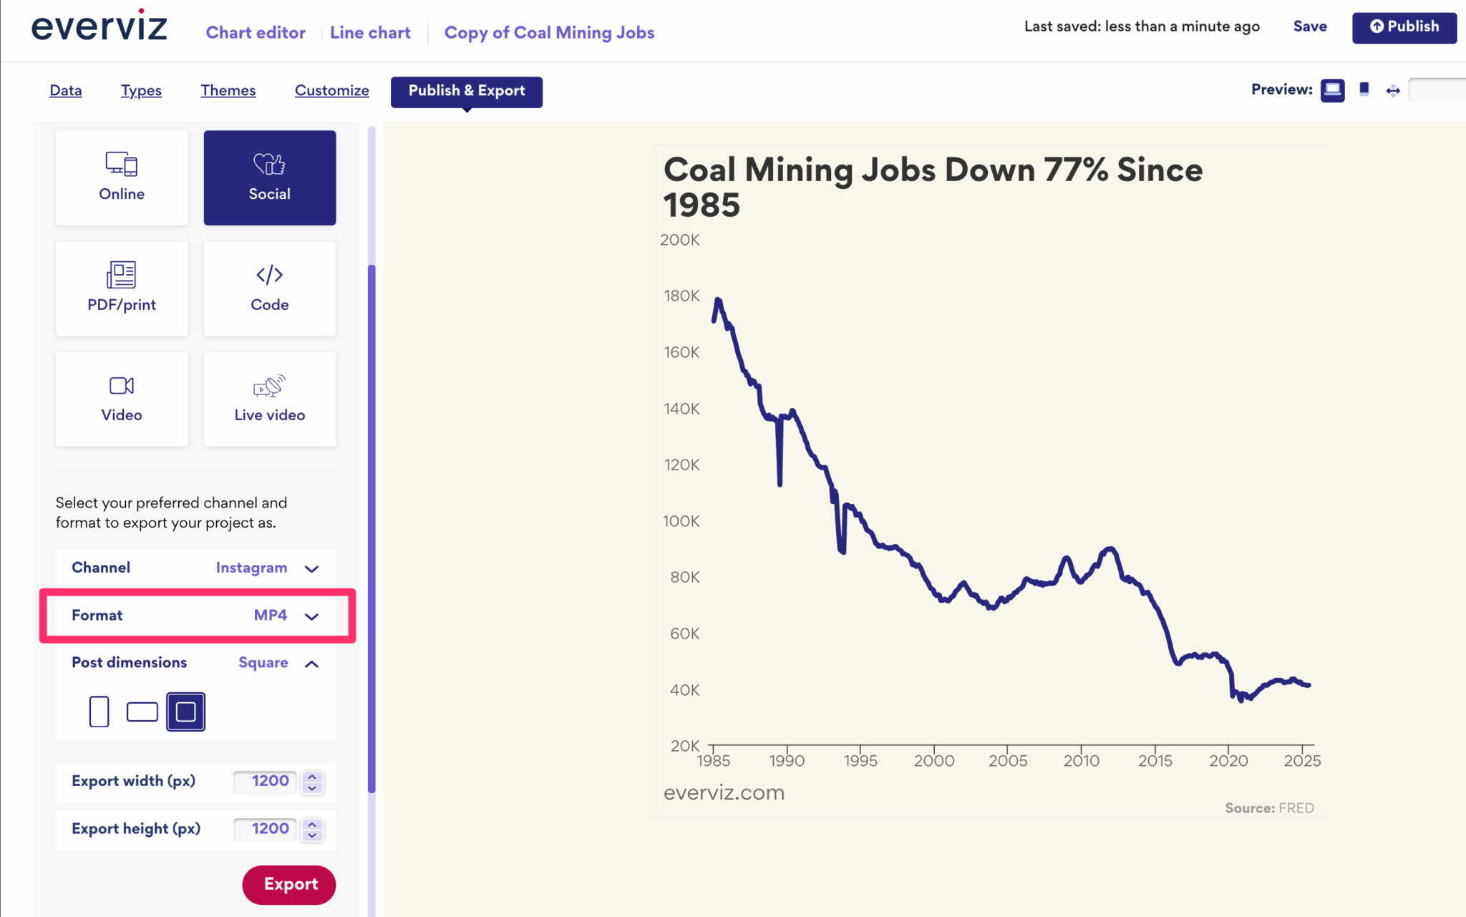This screenshot has height=917, width=1466.
Task: Select PDF/print export channel
Action: coord(122,288)
